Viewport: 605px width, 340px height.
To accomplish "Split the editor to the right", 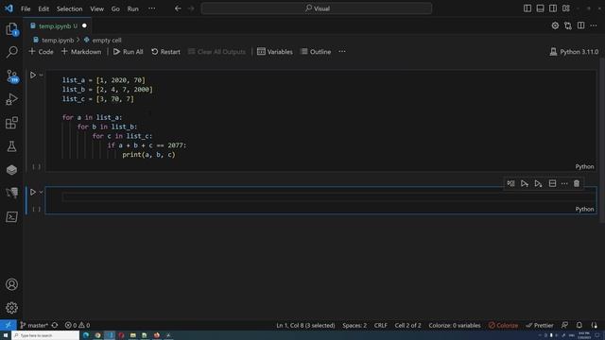I will pos(580,25).
